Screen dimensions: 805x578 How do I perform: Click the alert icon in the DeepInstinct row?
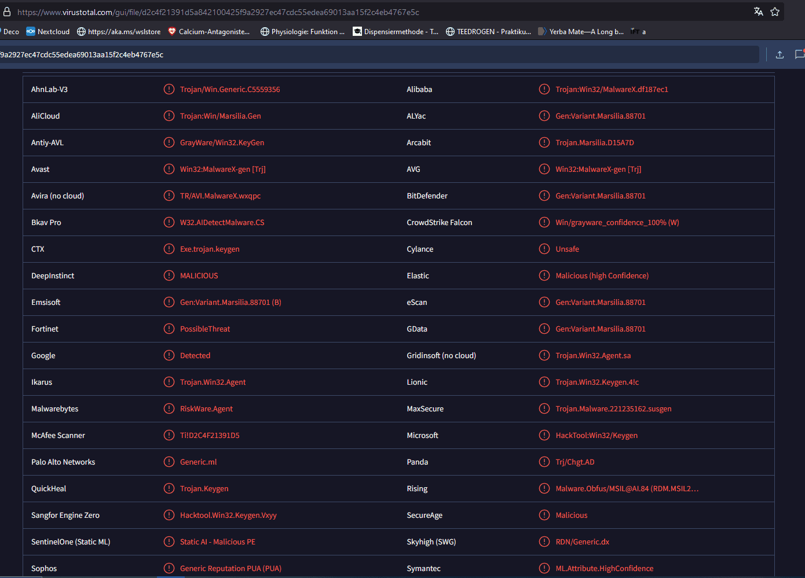(169, 275)
